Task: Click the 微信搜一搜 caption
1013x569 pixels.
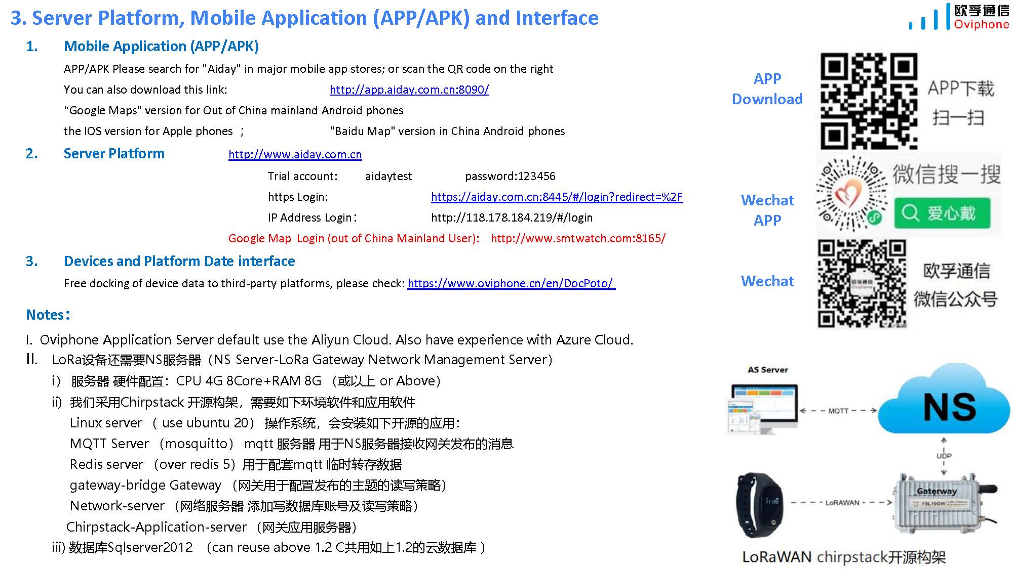Action: (x=946, y=174)
